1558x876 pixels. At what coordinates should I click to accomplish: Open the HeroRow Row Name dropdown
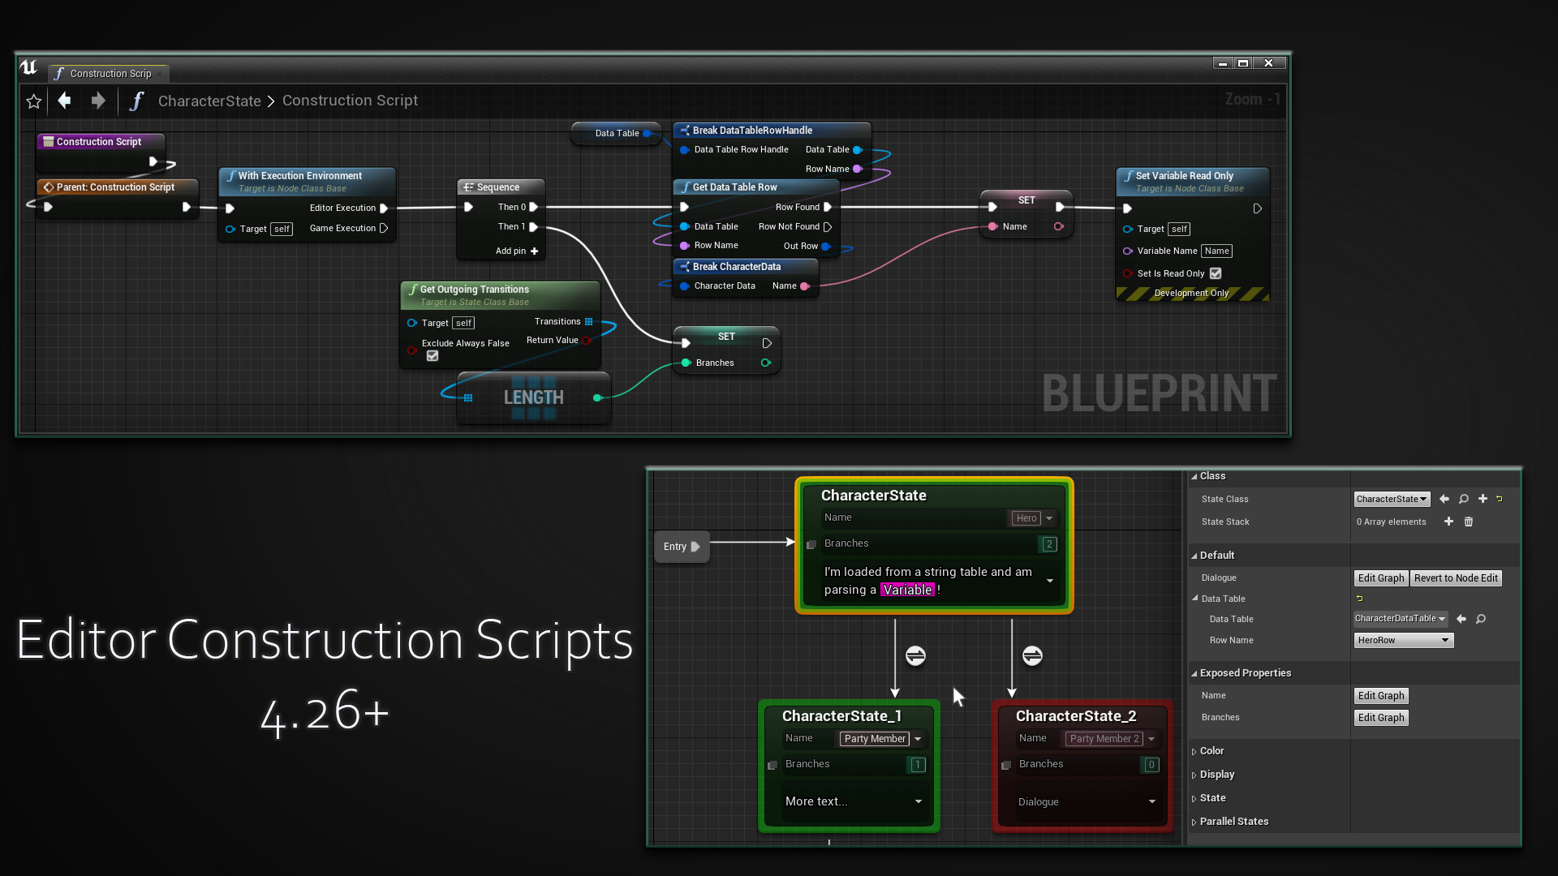(x=1403, y=640)
